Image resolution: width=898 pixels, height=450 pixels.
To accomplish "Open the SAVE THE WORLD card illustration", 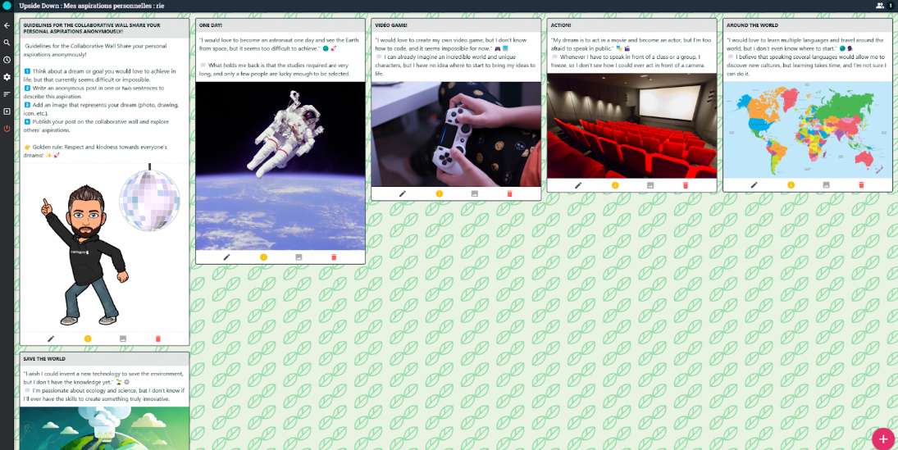I will (105, 428).
